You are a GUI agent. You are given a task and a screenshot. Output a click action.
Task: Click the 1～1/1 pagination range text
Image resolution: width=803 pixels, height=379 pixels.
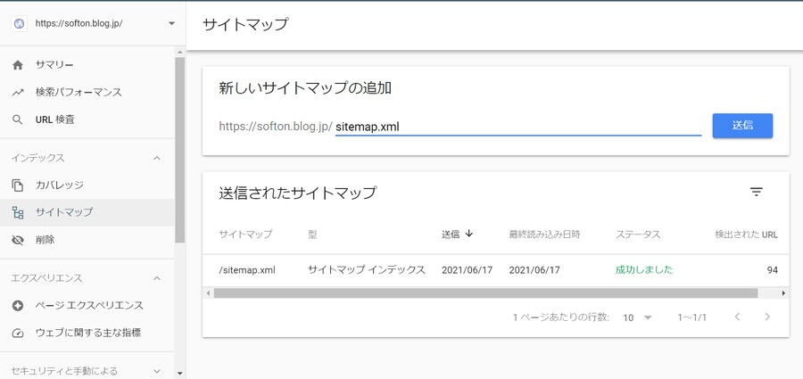(691, 317)
